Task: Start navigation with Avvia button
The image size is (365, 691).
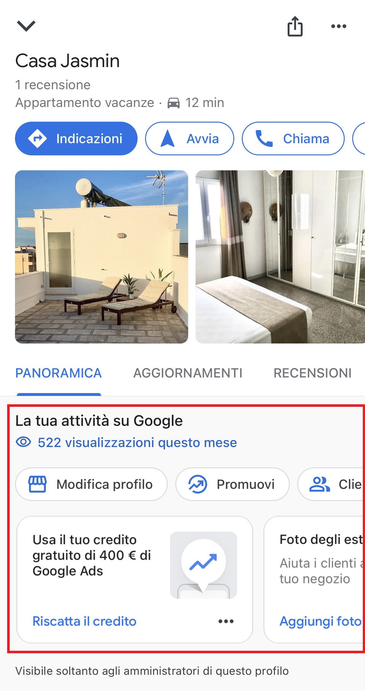Action: click(189, 139)
